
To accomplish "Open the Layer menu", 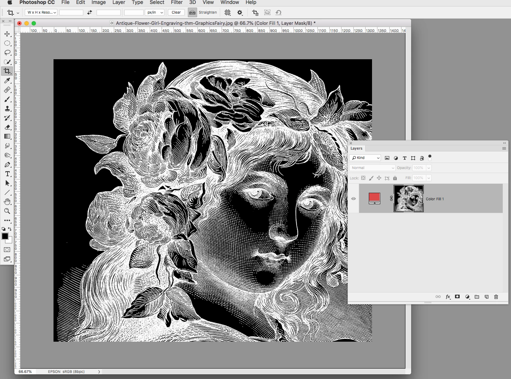I will (x=119, y=3).
